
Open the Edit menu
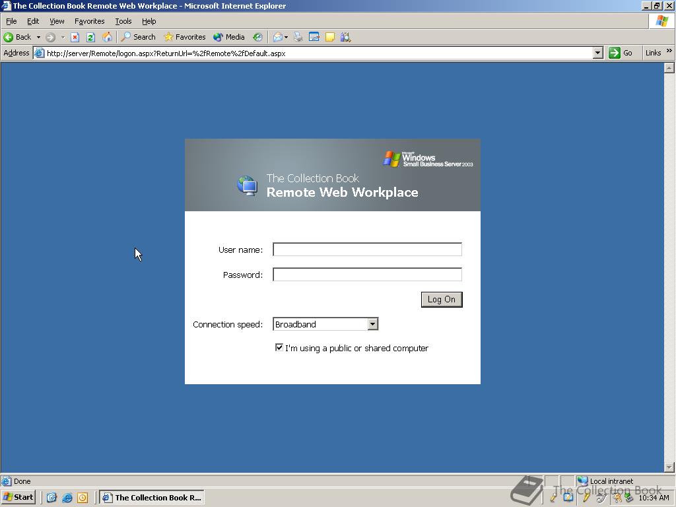tap(33, 21)
